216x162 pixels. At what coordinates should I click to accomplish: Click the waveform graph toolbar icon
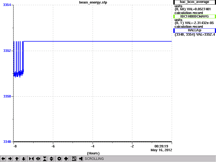coord(74,159)
